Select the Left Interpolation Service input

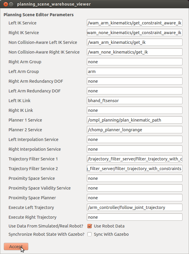(135, 140)
